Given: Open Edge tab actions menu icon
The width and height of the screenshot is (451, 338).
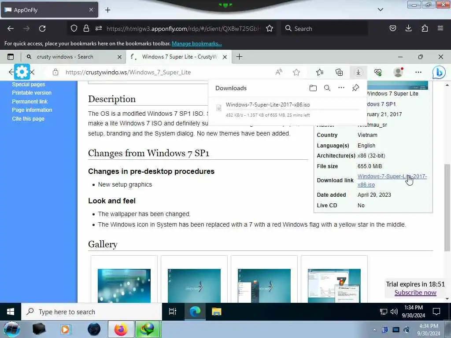Looking at the screenshot, I should point(11,57).
